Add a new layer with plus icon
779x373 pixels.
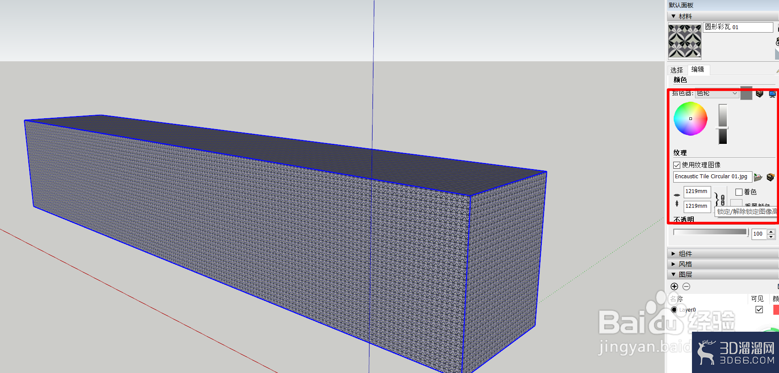coord(674,286)
